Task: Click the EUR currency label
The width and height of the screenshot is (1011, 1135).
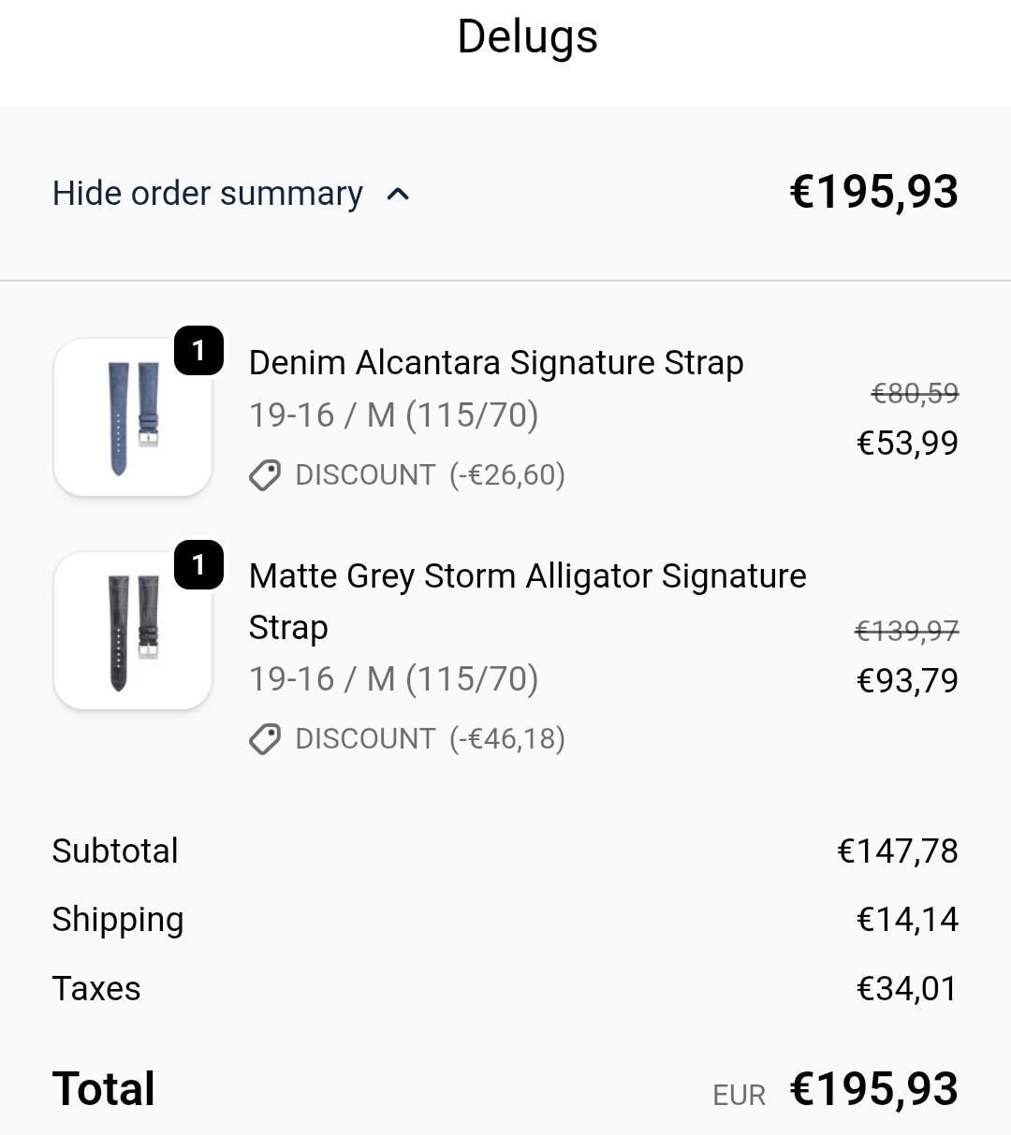Action: coord(739,1095)
